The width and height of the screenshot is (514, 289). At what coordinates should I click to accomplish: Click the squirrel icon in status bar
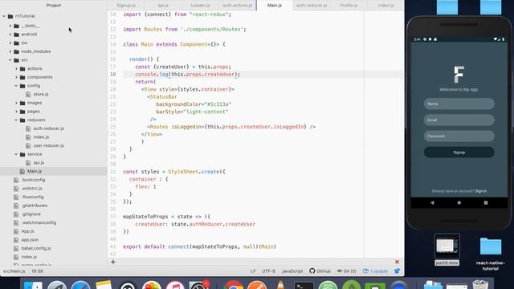coord(397,271)
